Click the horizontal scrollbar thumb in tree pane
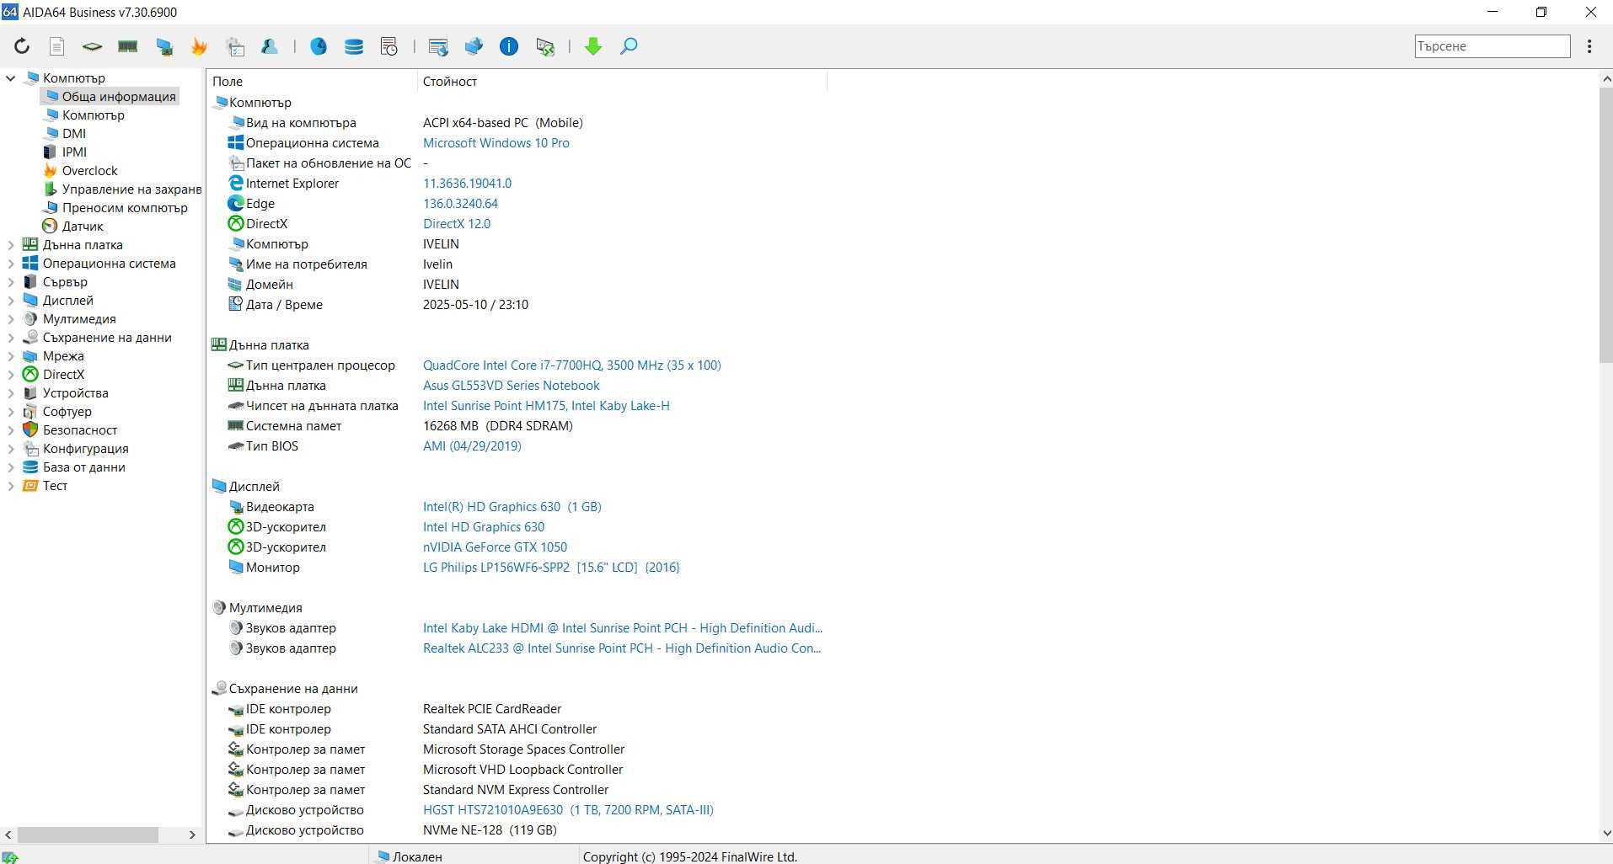 (88, 835)
